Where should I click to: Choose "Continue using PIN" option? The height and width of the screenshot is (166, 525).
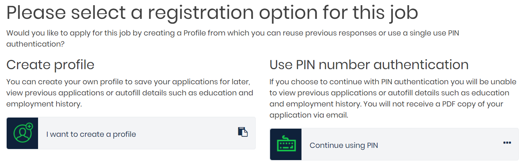[344, 145]
